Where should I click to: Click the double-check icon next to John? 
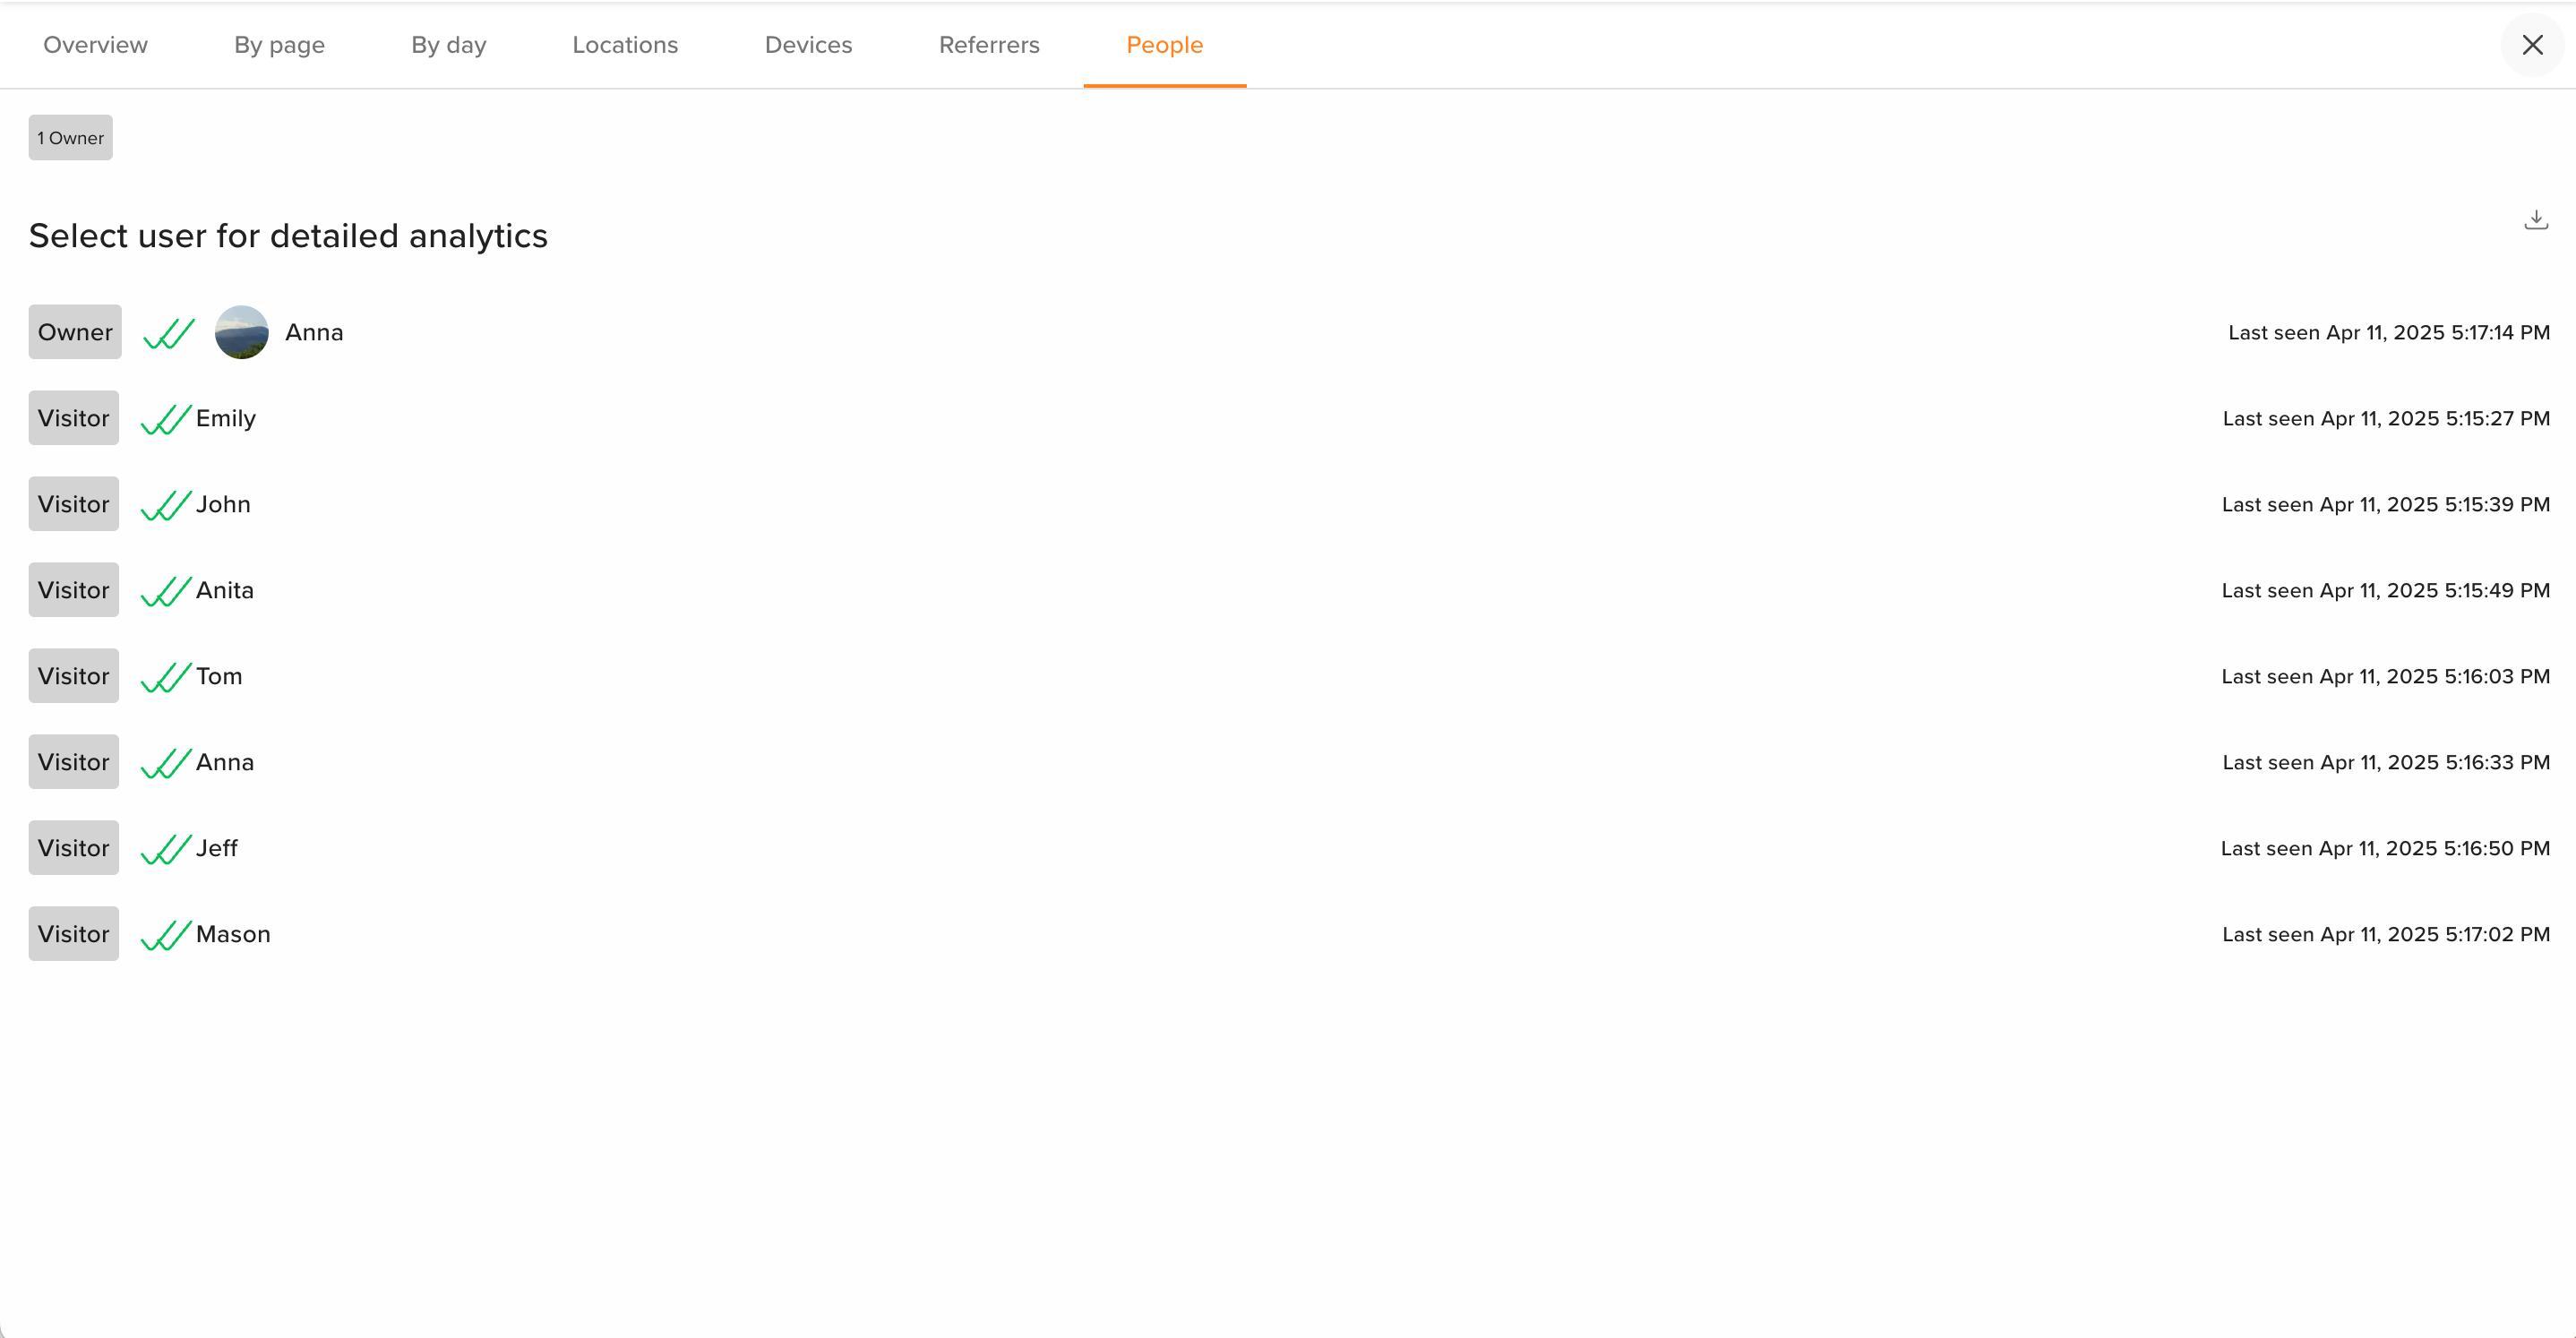pos(166,506)
